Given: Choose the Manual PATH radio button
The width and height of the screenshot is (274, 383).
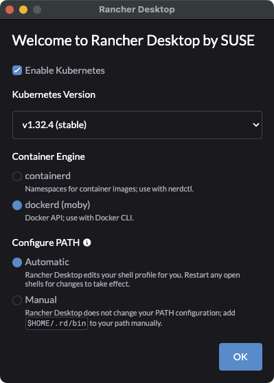Looking at the screenshot, I should pyautogui.click(x=17, y=300).
